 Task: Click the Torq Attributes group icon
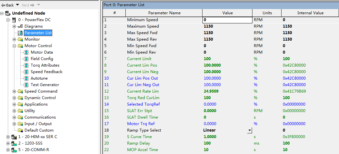tap(26, 65)
